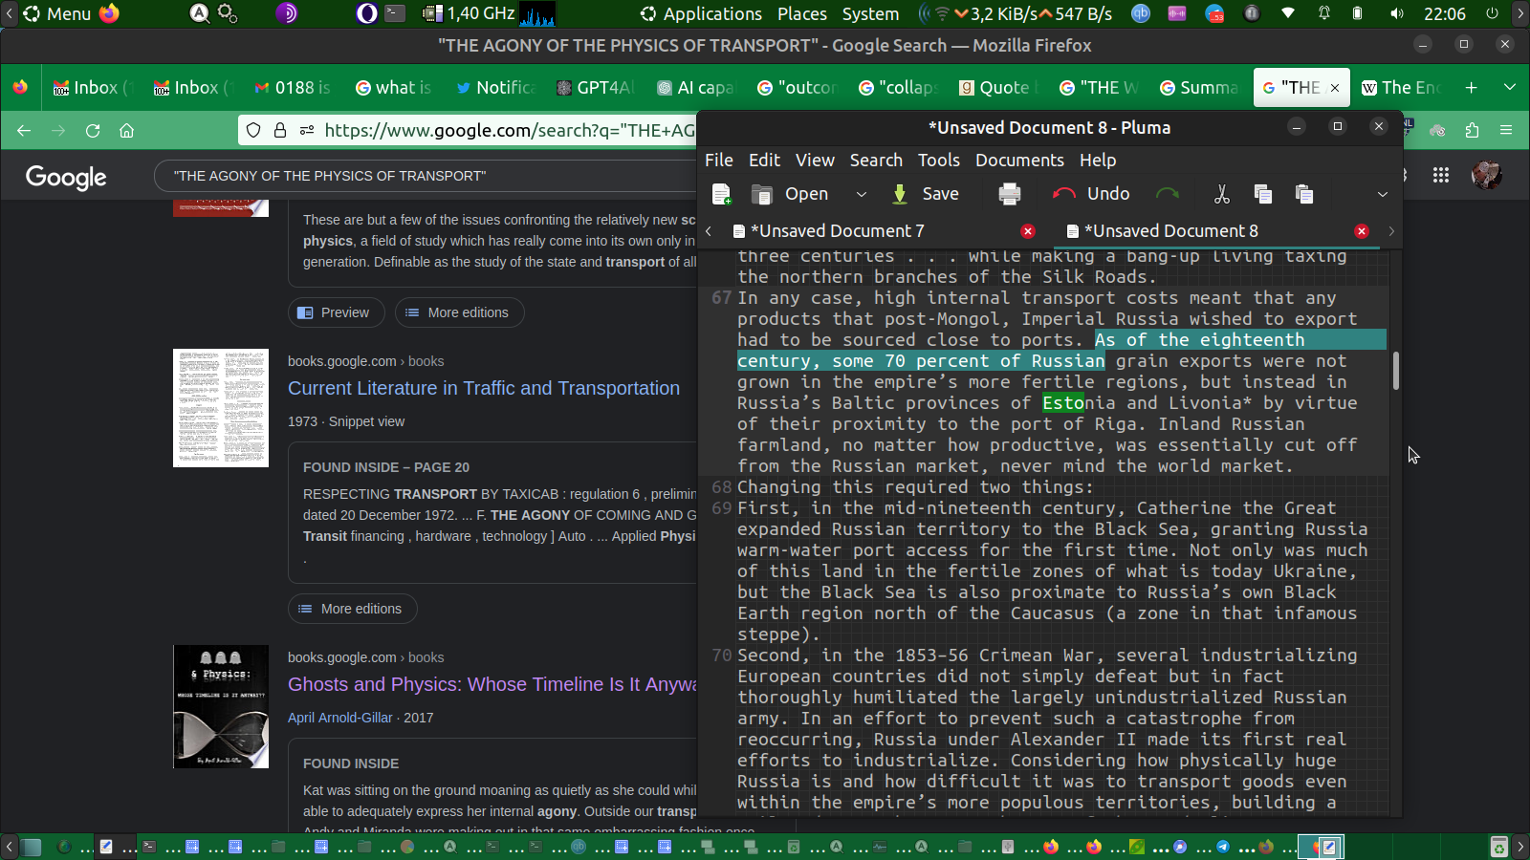Open the Google apps grid
The height and width of the screenshot is (860, 1530).
1440,176
